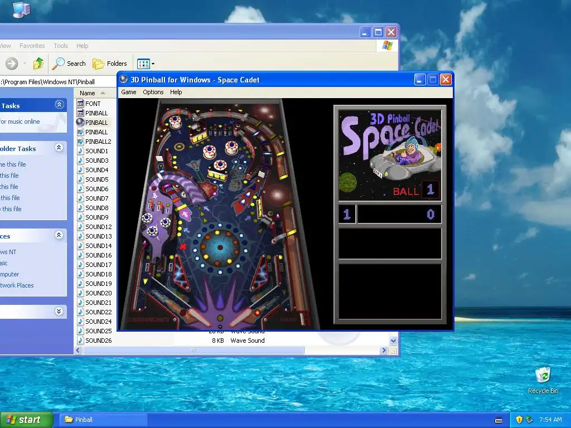Select the SOUND1 wave file
571x428 pixels.
93,150
